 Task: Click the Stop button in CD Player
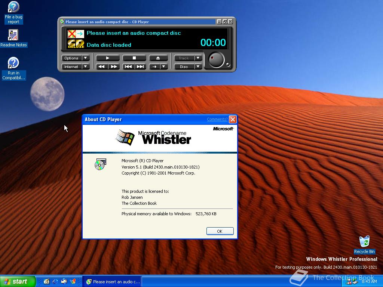(134, 58)
